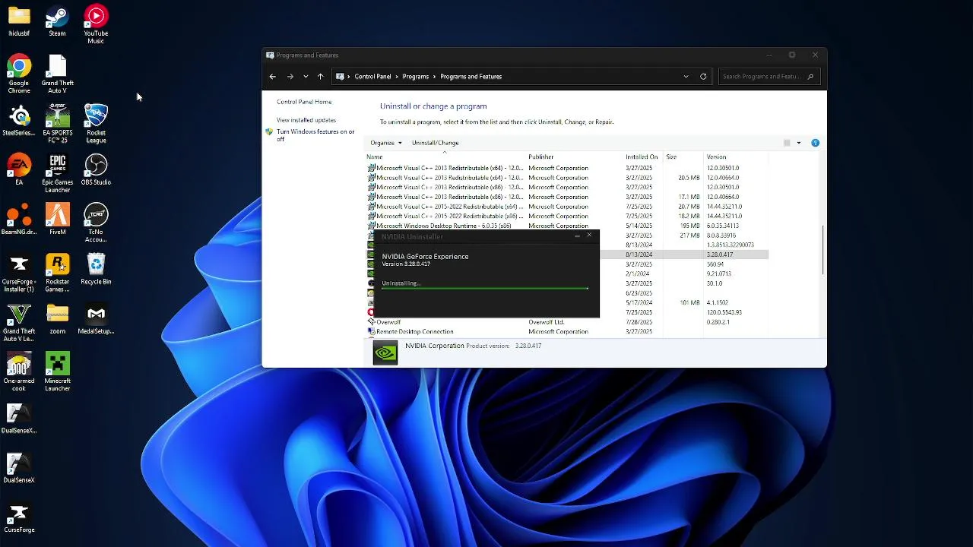Click the Forward arrow in Programs and Features
Image resolution: width=973 pixels, height=547 pixels.
290,76
